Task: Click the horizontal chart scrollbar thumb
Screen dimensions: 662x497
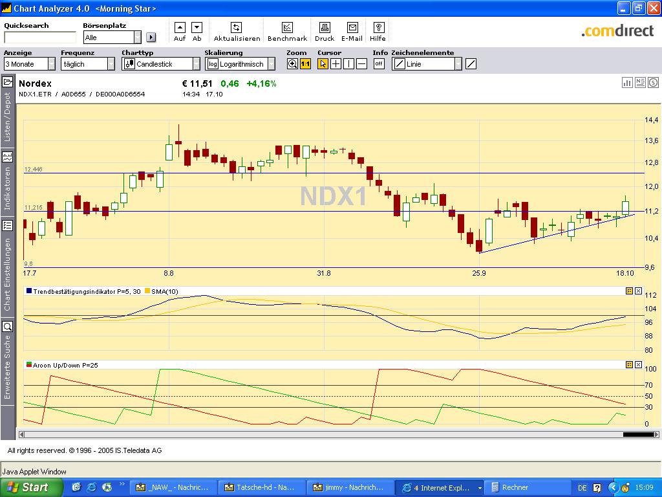Action: [x=638, y=434]
